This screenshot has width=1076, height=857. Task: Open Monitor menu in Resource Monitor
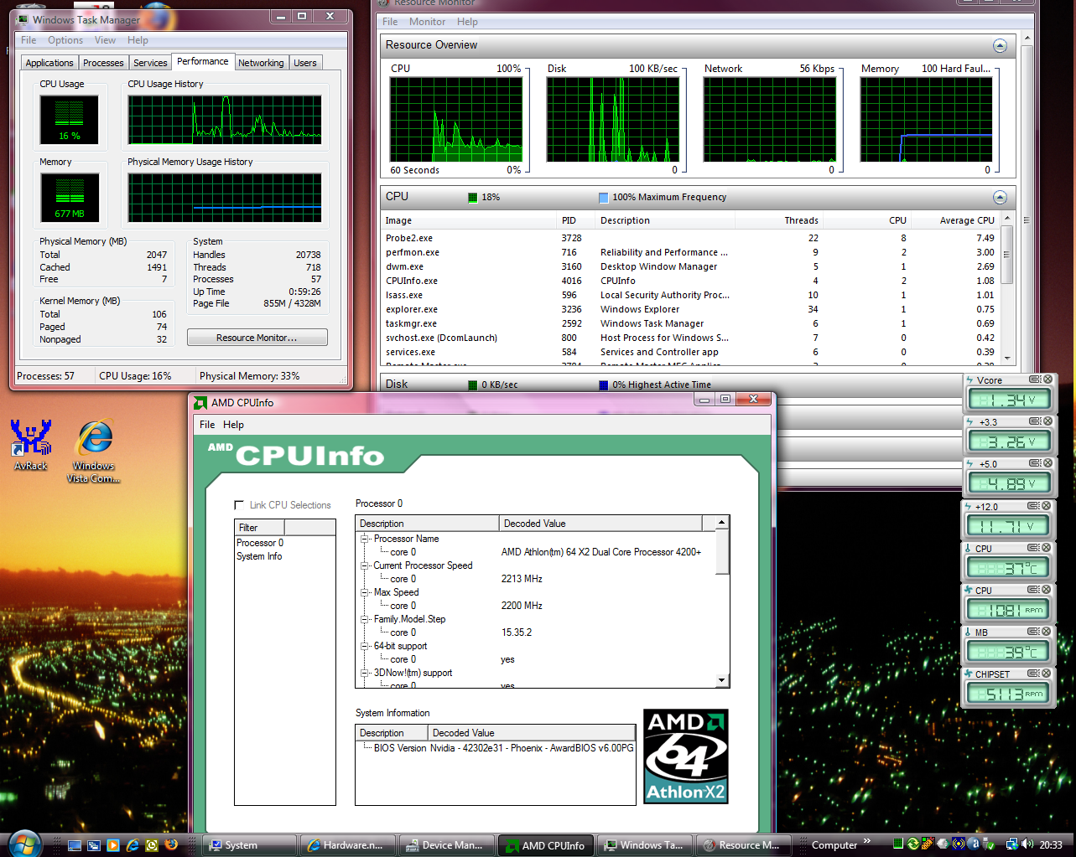click(428, 22)
